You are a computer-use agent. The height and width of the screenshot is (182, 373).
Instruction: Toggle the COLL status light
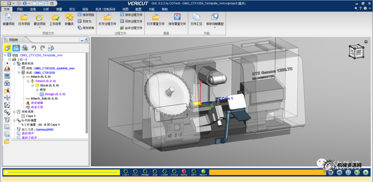pyautogui.click(x=135, y=171)
